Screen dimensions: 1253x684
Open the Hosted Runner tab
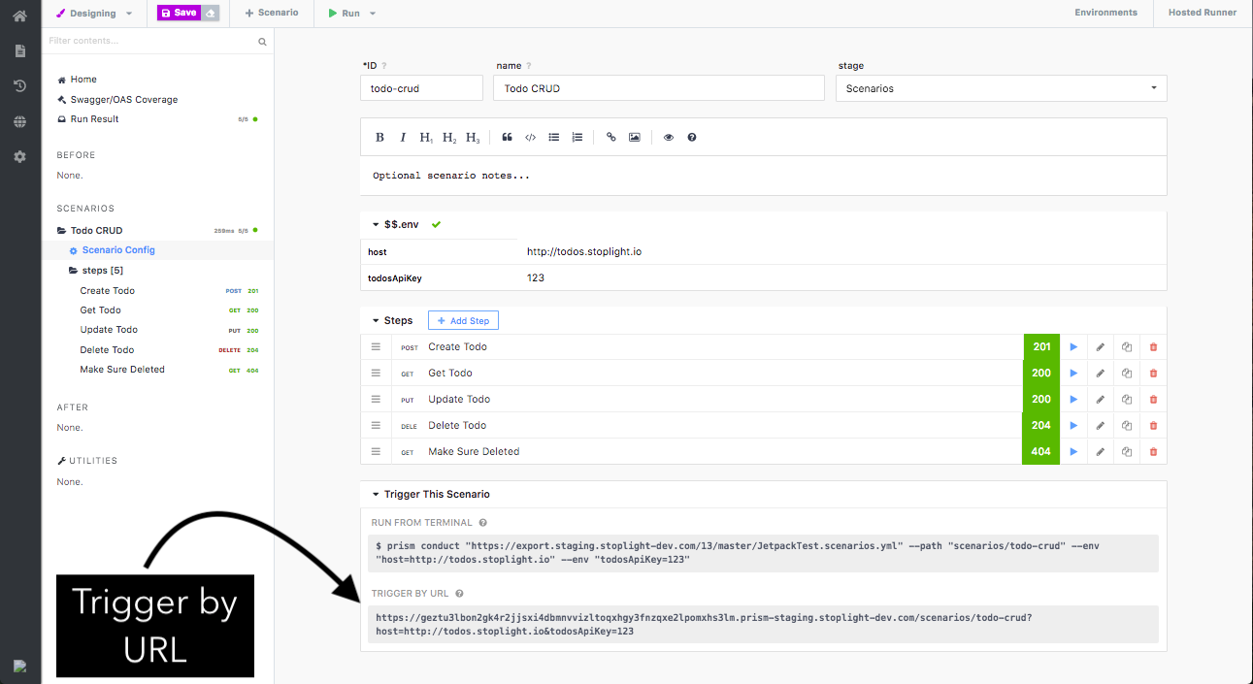click(x=1203, y=13)
